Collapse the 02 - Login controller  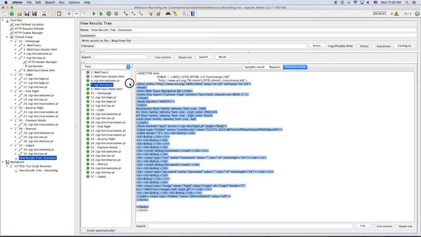[x=11, y=74]
